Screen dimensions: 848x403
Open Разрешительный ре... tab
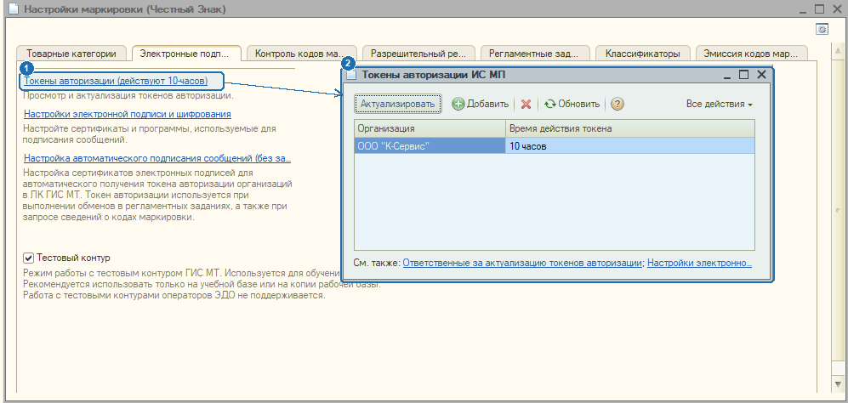(x=418, y=54)
